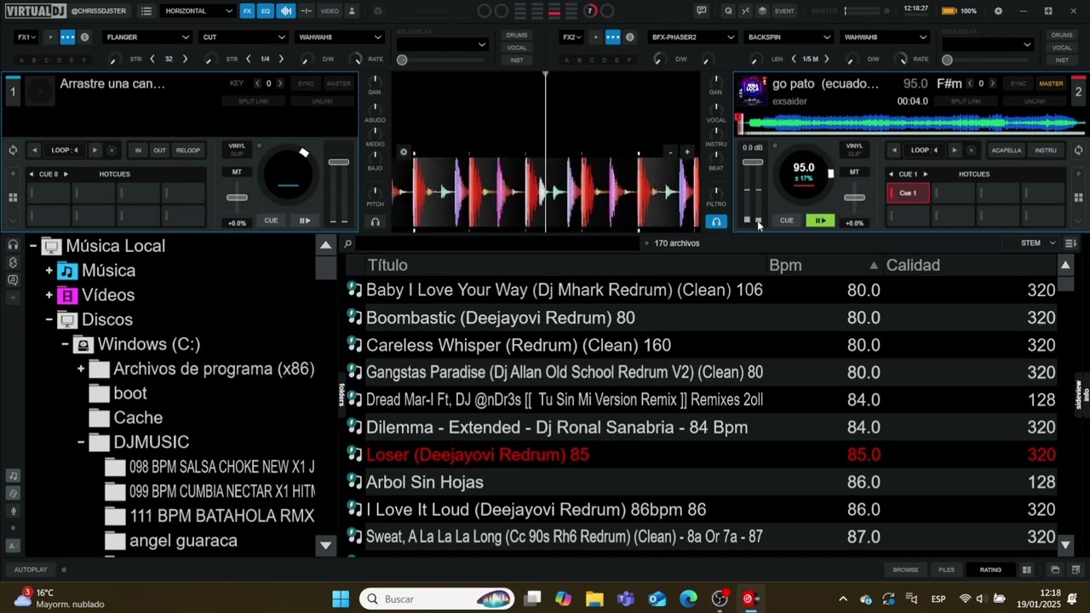This screenshot has height=613, width=1090.
Task: Expand Archivos de programa (x86) folder
Action: point(81,369)
